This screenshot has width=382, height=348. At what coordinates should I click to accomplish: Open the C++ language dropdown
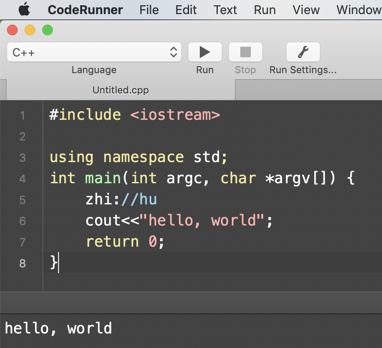click(x=94, y=52)
